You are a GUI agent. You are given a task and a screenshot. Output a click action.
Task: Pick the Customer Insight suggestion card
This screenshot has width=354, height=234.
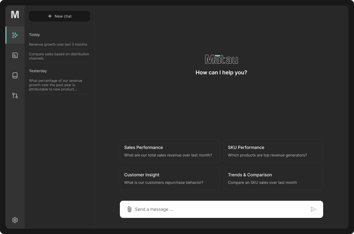(169, 178)
